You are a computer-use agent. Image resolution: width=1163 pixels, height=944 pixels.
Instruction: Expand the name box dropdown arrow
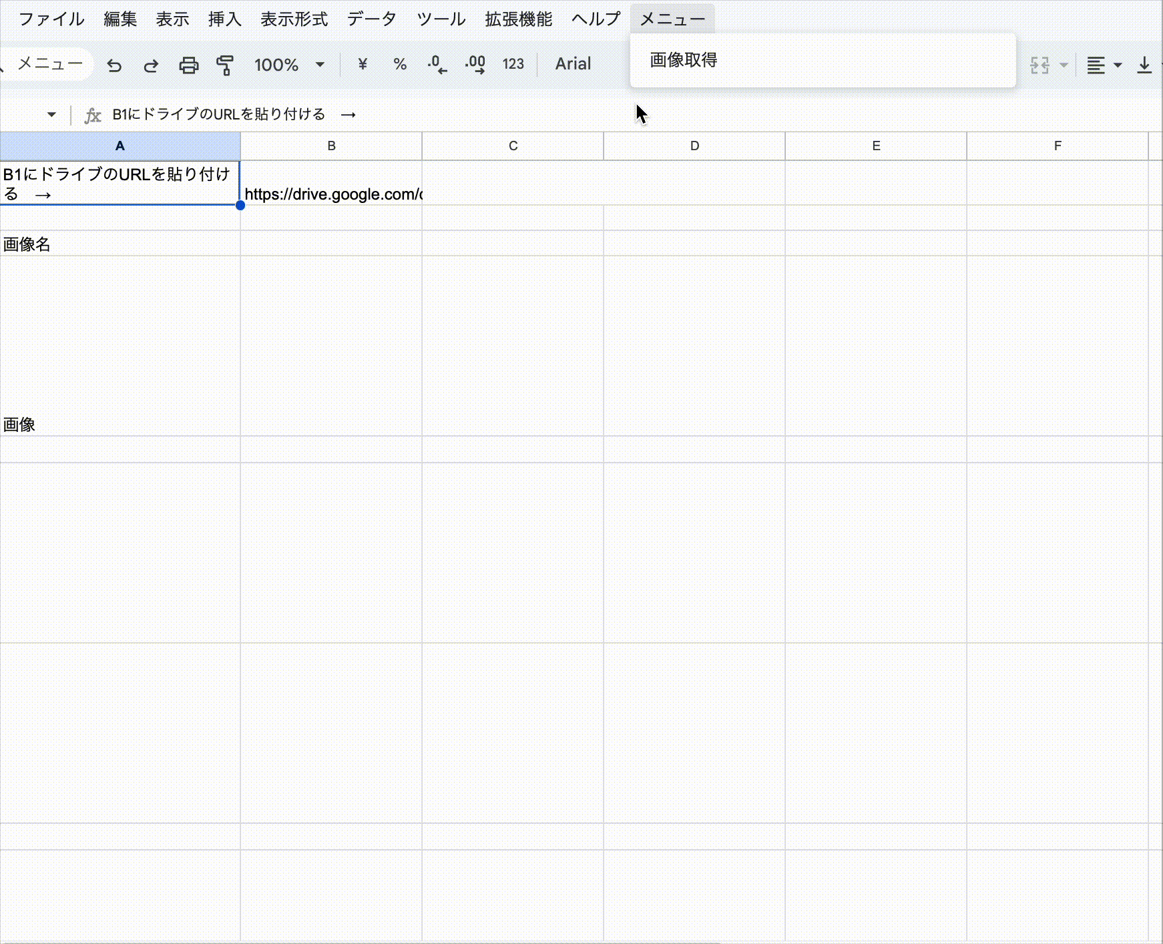[51, 114]
